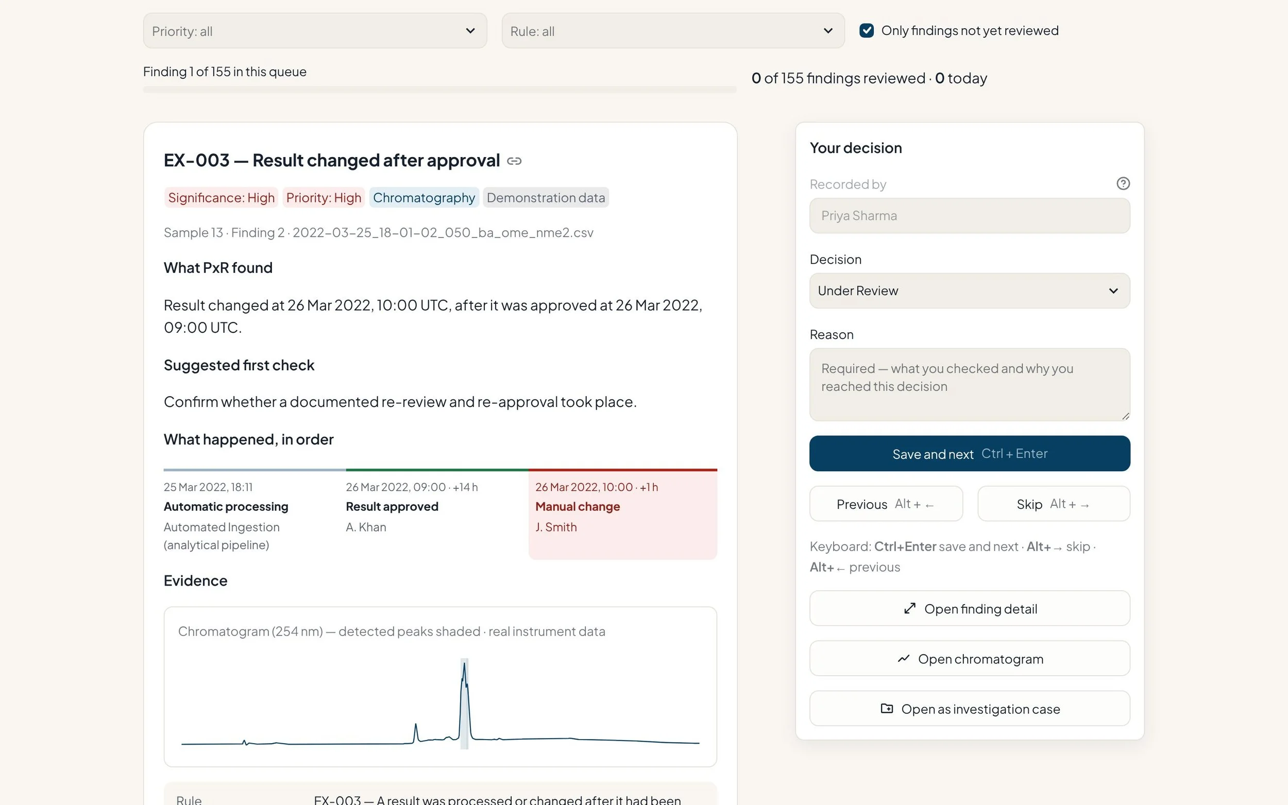Click the line chart icon in Open chromatogram

click(x=904, y=659)
